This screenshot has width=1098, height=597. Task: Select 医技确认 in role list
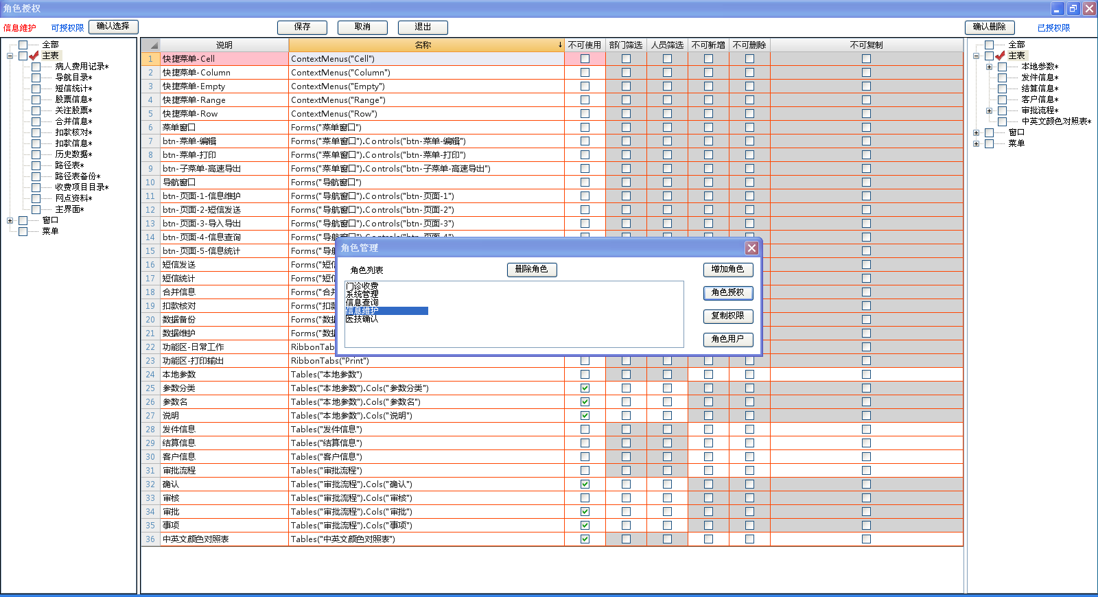(362, 319)
